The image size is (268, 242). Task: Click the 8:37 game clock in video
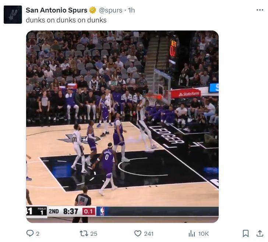70,211
